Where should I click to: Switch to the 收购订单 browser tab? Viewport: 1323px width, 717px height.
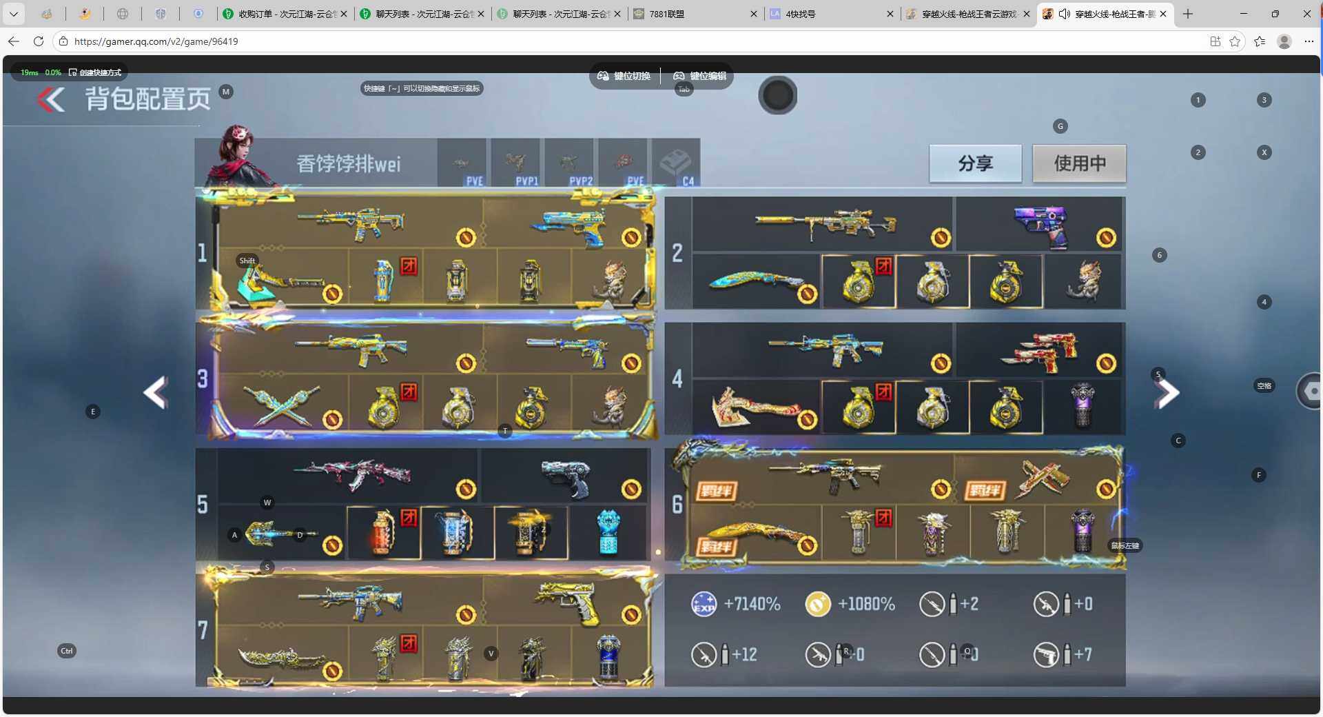pyautogui.click(x=284, y=14)
